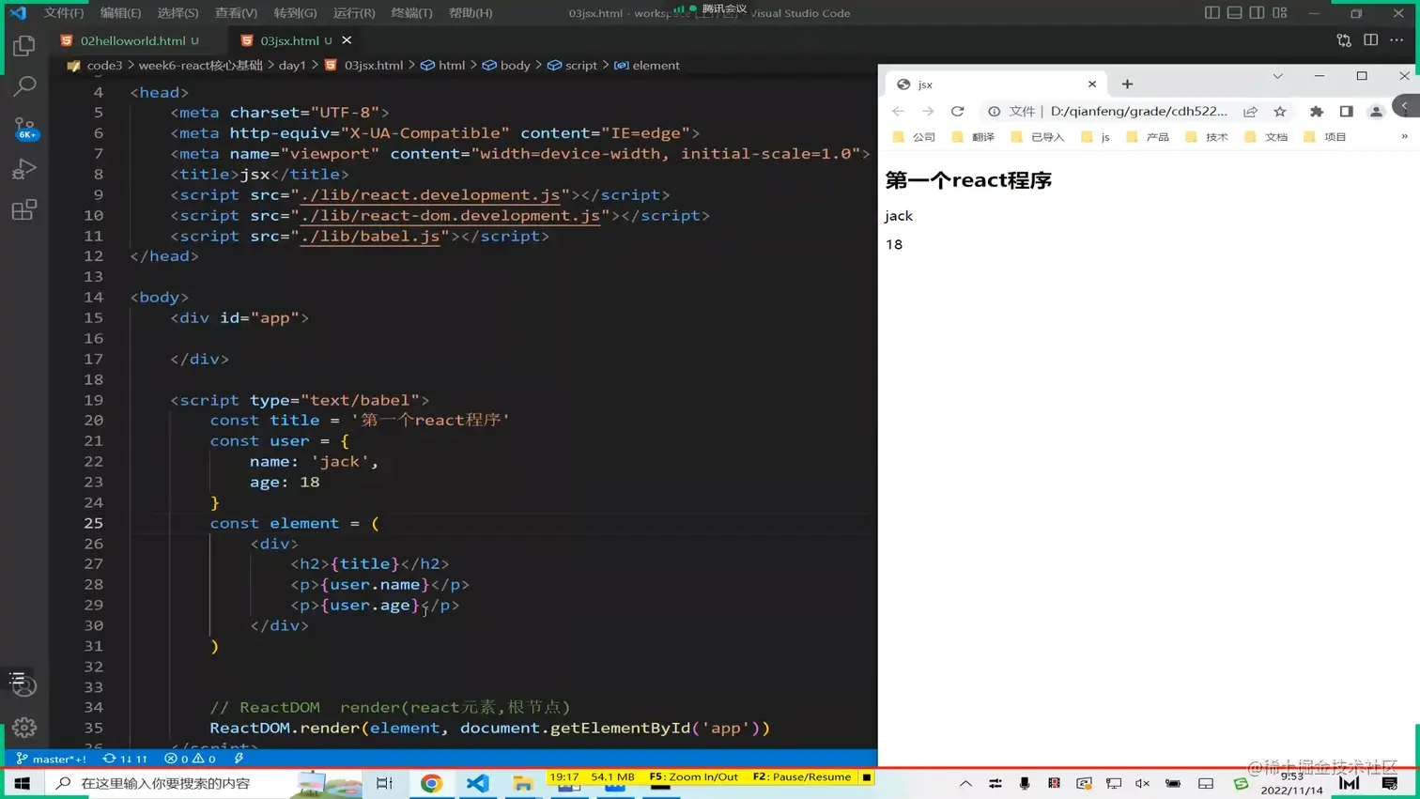Place cursor on editor line number 25
This screenshot has height=799, width=1420.
pyautogui.click(x=94, y=523)
